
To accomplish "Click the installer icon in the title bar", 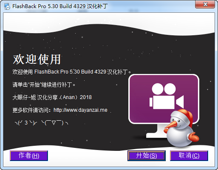I will pyautogui.click(x=7, y=6).
